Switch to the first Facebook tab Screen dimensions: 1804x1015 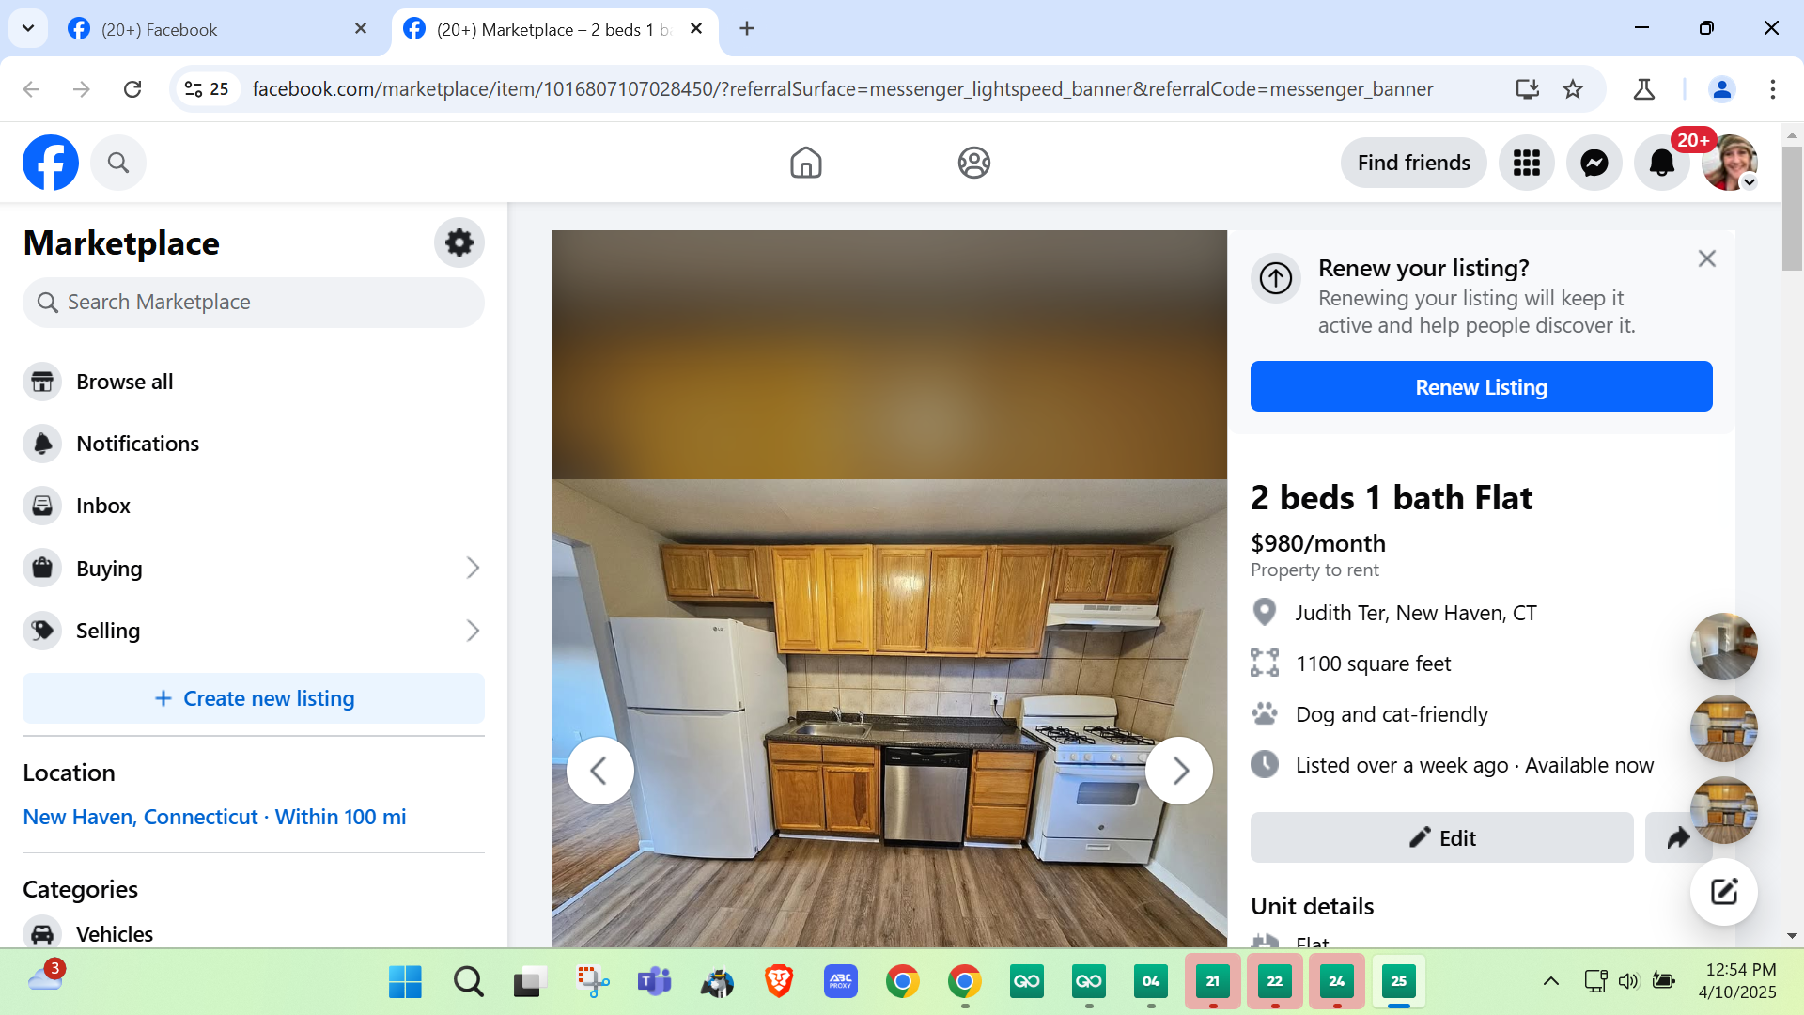(x=216, y=29)
